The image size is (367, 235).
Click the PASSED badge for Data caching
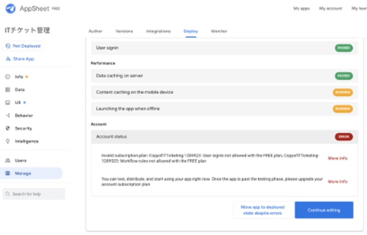(344, 76)
